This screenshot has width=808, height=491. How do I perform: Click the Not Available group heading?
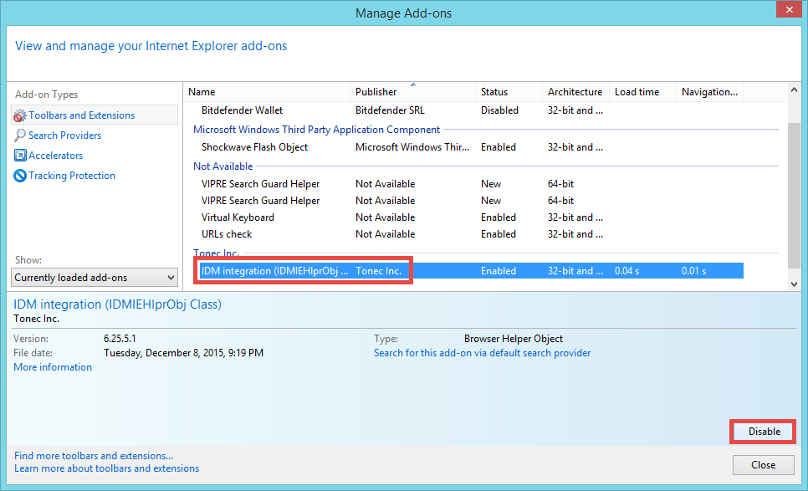[x=223, y=166]
